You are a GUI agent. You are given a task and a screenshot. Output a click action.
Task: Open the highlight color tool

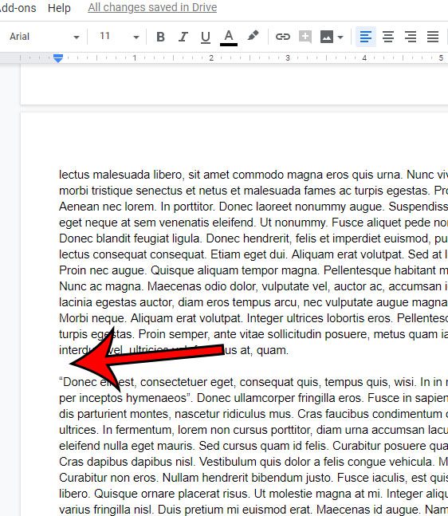point(253,36)
